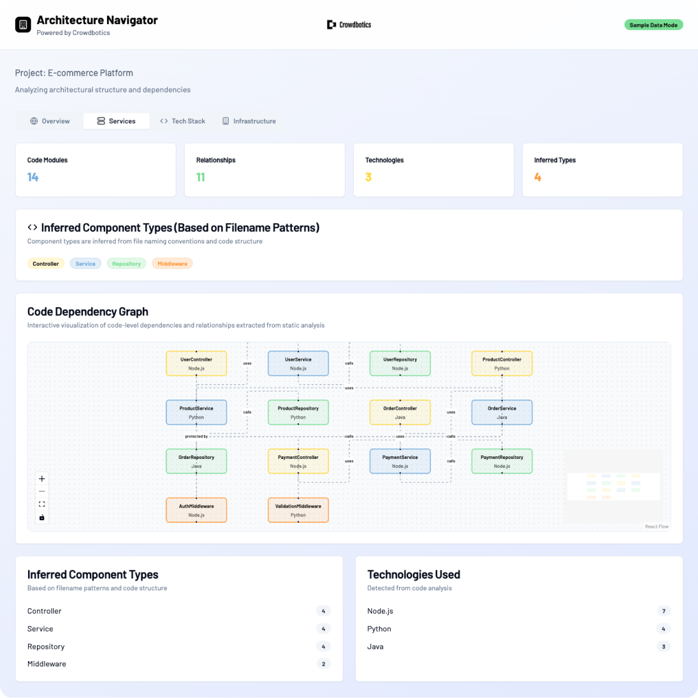
Task: Click the globe icon on the Overview tab
Action: (x=33, y=120)
